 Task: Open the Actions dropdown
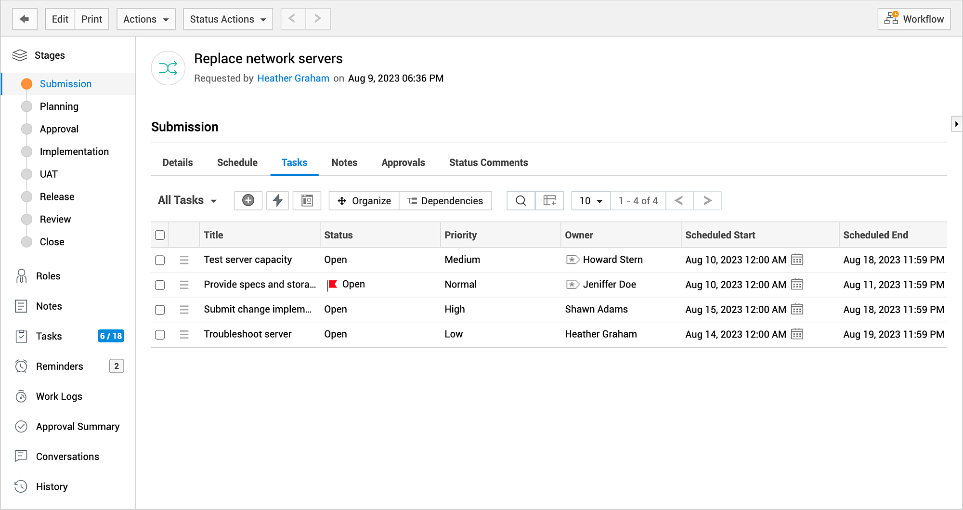pos(146,19)
